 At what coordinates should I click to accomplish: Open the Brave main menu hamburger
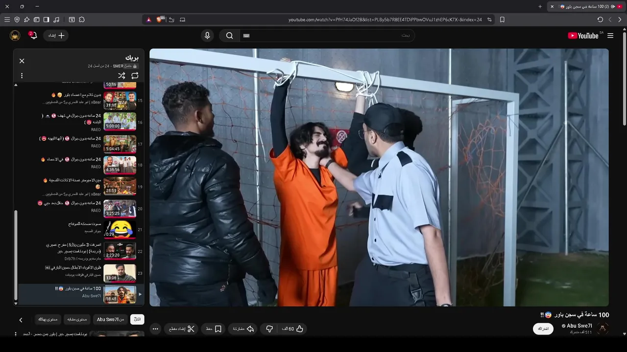pyautogui.click(x=7, y=20)
